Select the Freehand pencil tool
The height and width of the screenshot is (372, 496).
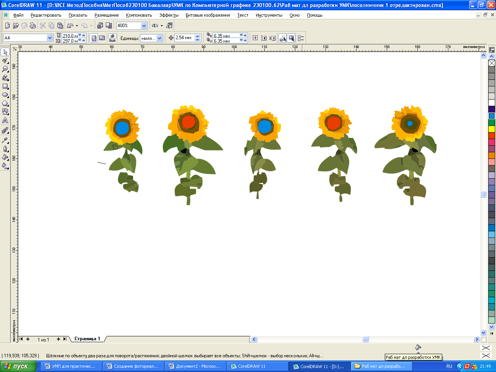(5, 78)
